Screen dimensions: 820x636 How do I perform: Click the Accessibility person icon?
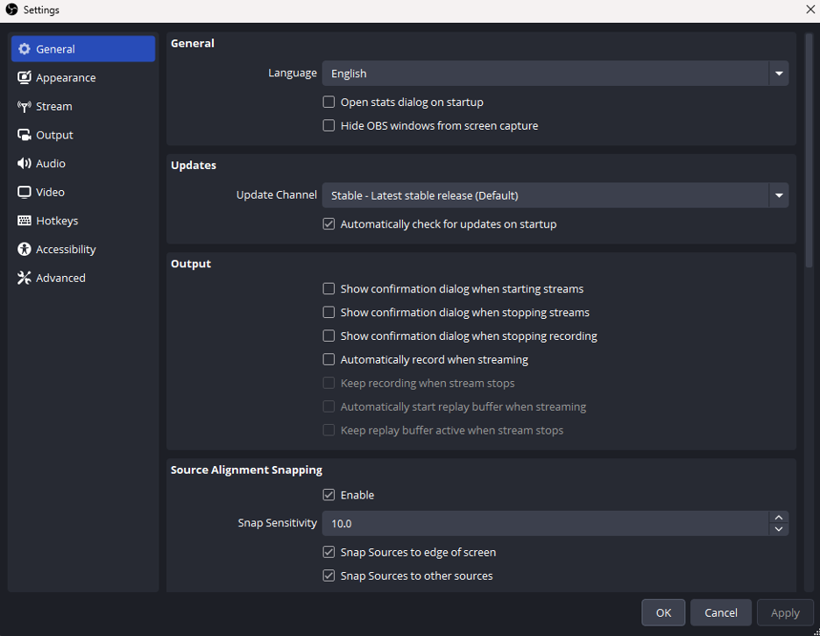(25, 250)
